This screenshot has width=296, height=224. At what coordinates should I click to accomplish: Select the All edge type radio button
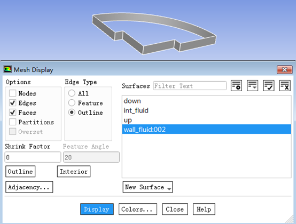coord(72,93)
